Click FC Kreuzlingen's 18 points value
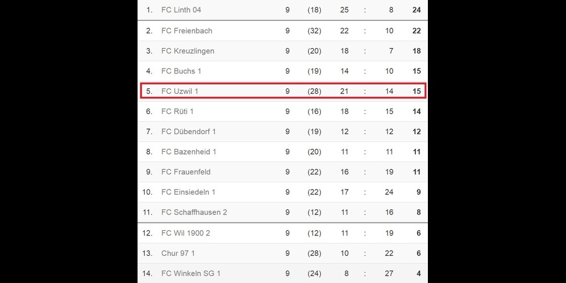 (x=417, y=51)
